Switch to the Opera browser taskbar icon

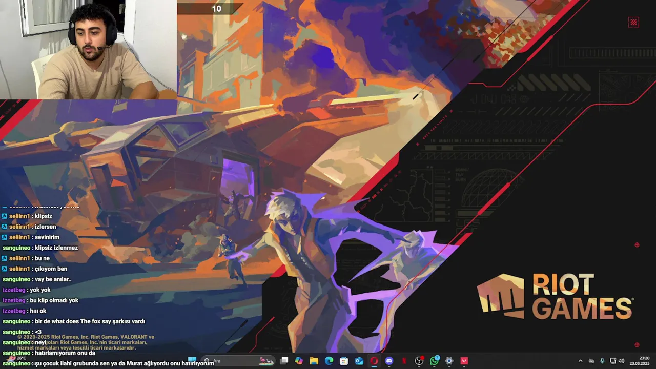click(374, 361)
